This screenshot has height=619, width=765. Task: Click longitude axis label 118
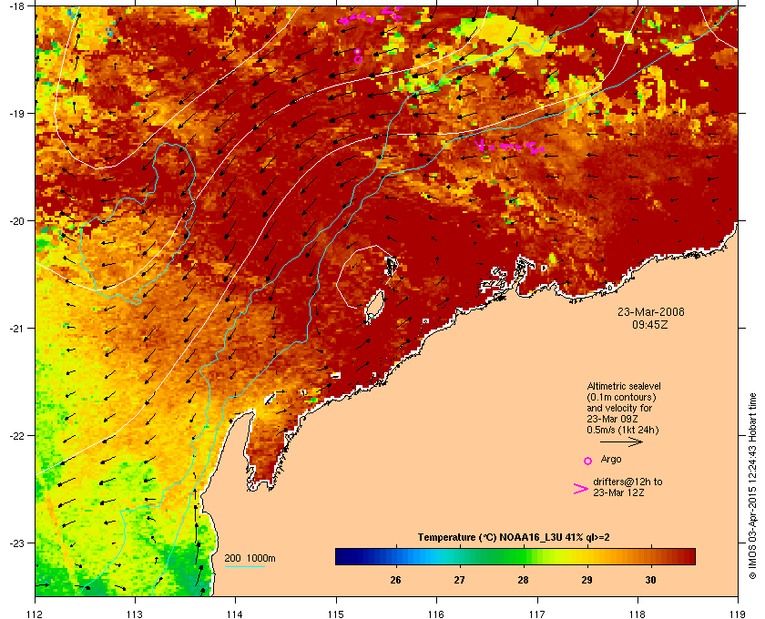pyautogui.click(x=637, y=614)
